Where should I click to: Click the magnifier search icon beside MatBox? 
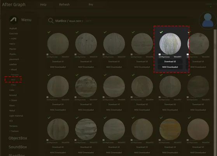pos(51,21)
